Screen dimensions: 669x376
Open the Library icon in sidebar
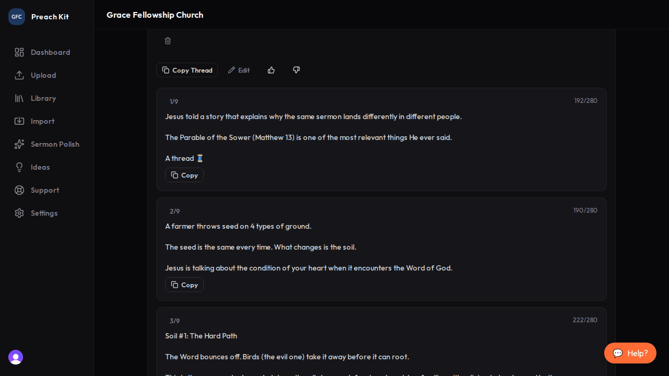click(x=19, y=98)
